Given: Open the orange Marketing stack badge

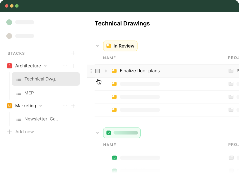Looking at the screenshot, I should [x=9, y=106].
